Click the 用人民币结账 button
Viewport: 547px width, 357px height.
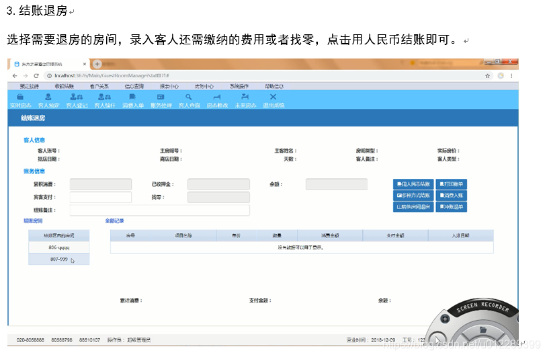[413, 184]
